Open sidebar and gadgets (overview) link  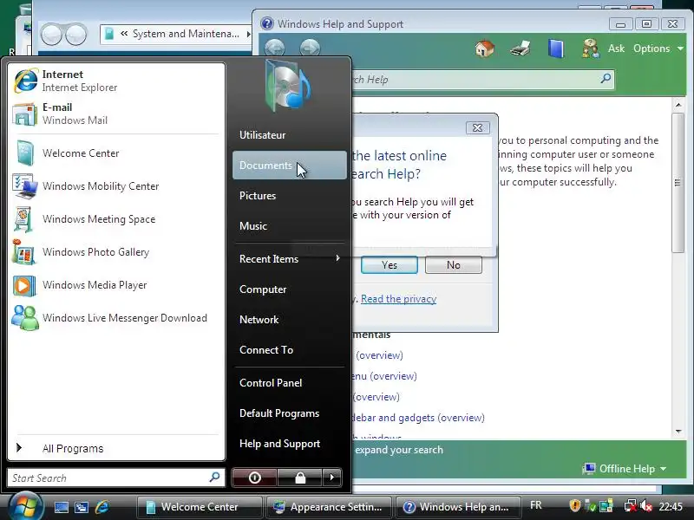(x=418, y=418)
